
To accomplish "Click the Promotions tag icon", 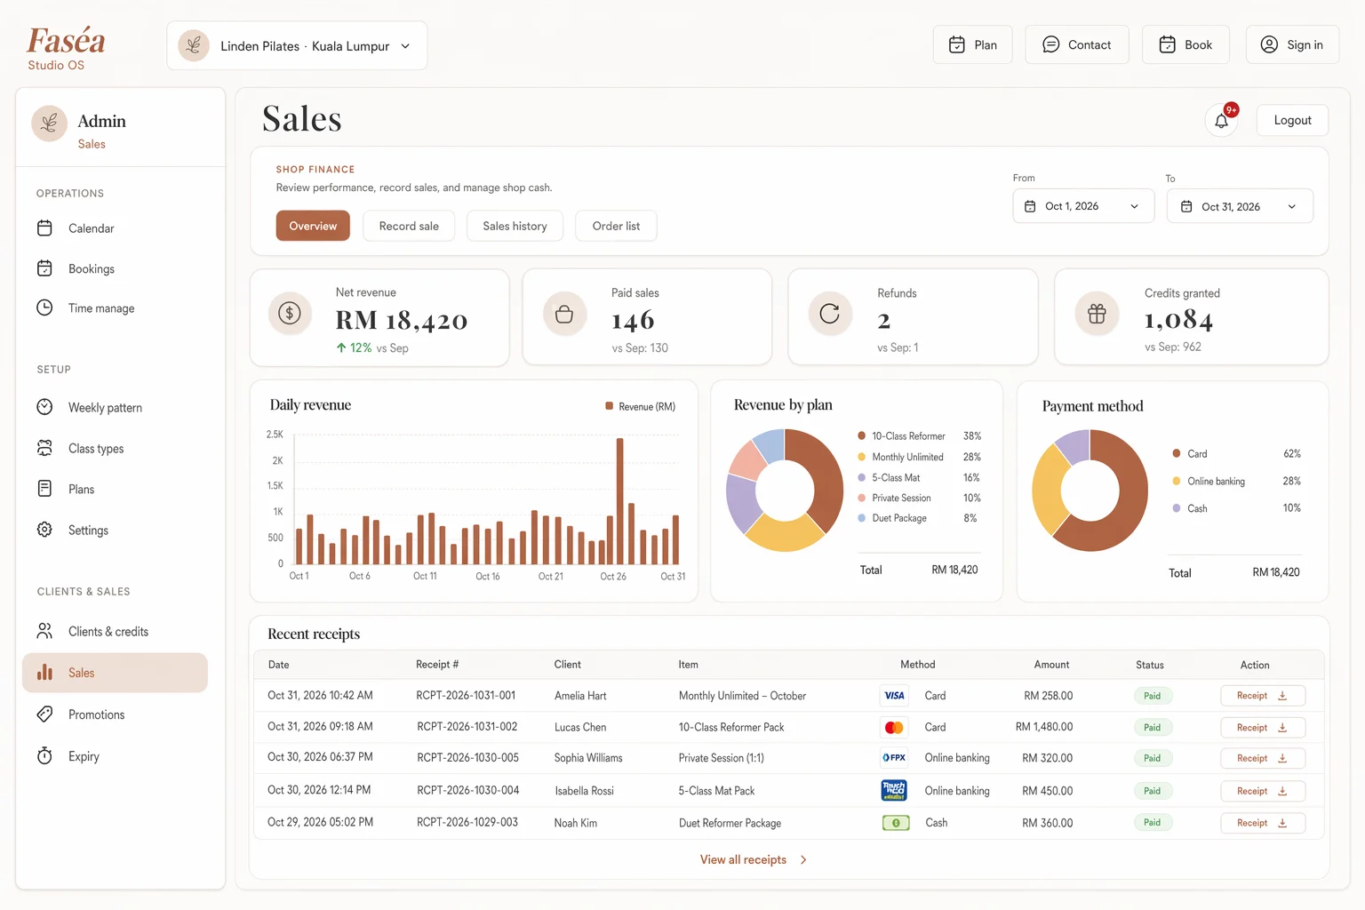I will pyautogui.click(x=44, y=714).
